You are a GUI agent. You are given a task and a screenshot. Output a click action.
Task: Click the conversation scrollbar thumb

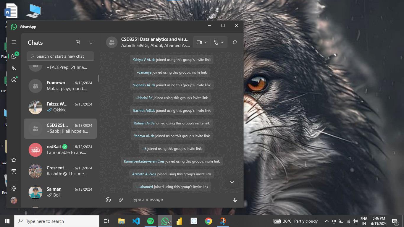pos(242,74)
